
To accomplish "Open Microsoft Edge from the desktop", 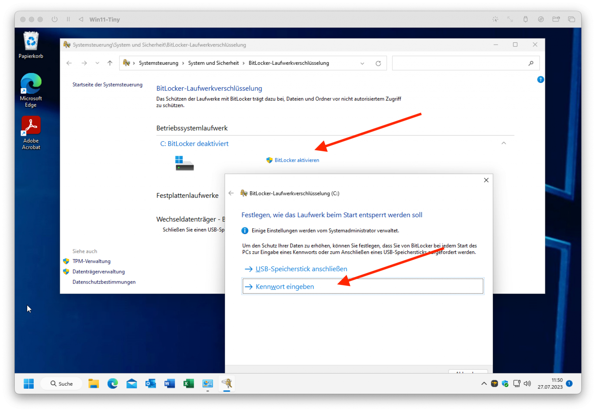I will (x=31, y=83).
